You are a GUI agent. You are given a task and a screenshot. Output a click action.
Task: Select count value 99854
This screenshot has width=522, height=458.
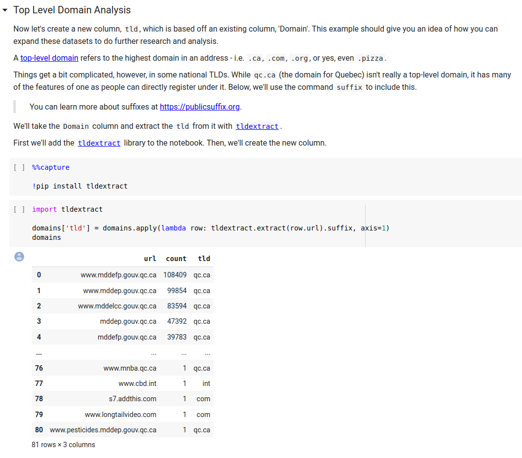click(x=177, y=291)
